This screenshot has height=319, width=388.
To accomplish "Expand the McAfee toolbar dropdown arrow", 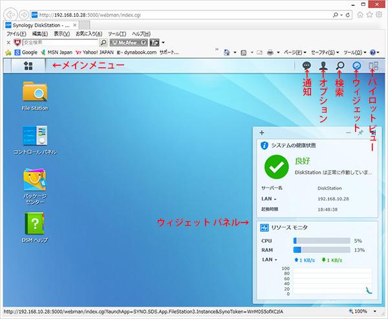I will click(163, 43).
